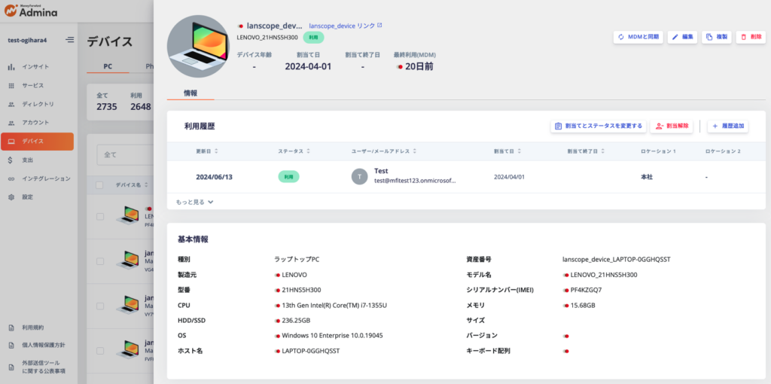The image size is (771, 384).
Task: Toggle the select-all checkbox by デバイス名
Action: (100, 185)
